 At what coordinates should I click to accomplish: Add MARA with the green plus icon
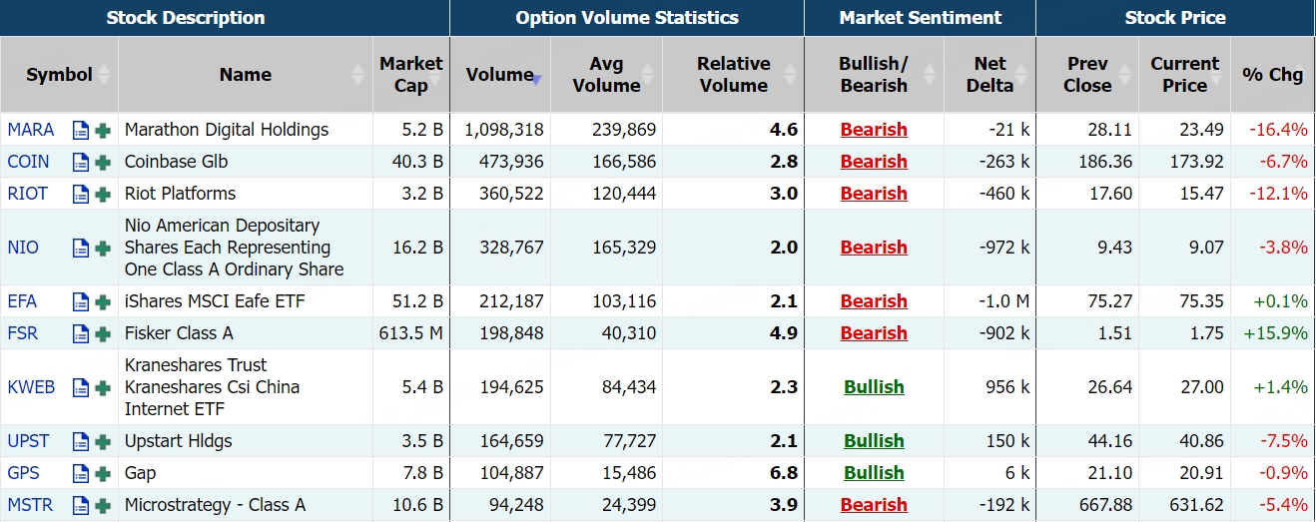(x=103, y=130)
